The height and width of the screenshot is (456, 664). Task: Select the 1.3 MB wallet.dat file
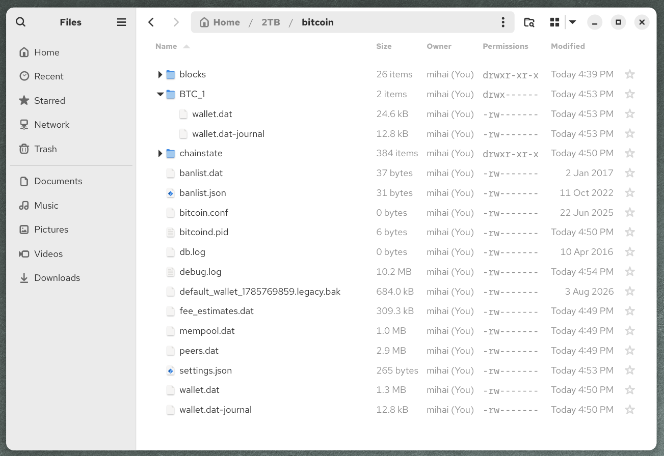tap(199, 390)
